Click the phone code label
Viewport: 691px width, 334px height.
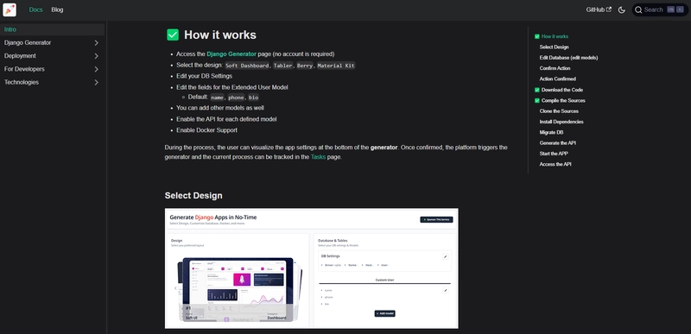point(236,98)
